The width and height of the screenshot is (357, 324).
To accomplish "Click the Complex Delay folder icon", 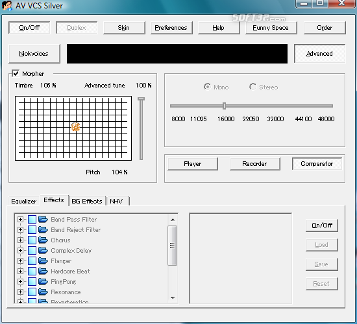I will pos(43,250).
